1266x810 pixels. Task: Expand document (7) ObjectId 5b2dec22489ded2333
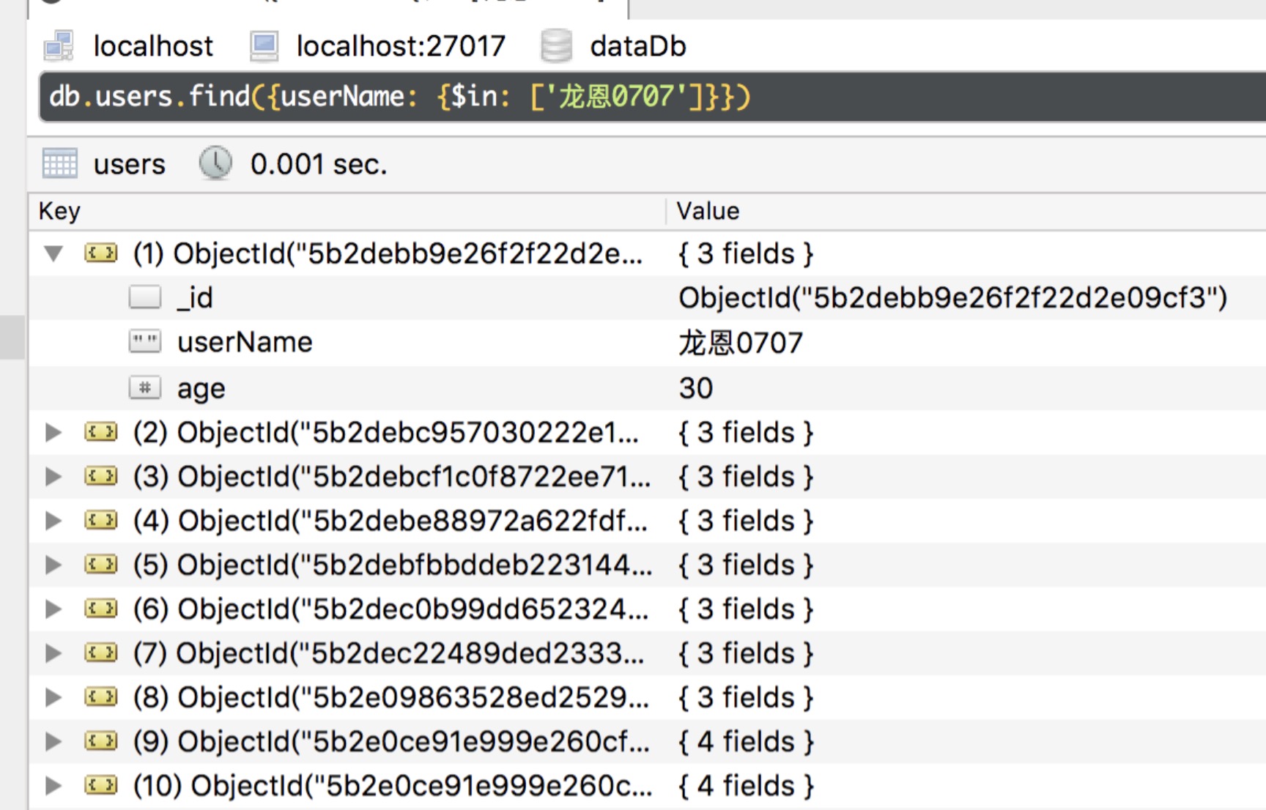(x=53, y=653)
